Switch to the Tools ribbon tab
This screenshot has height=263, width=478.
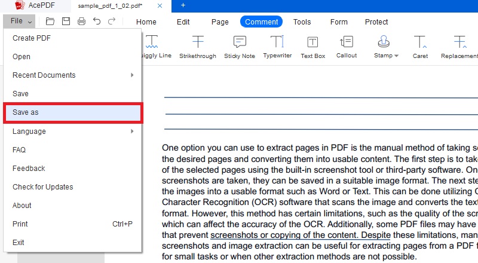coord(302,22)
